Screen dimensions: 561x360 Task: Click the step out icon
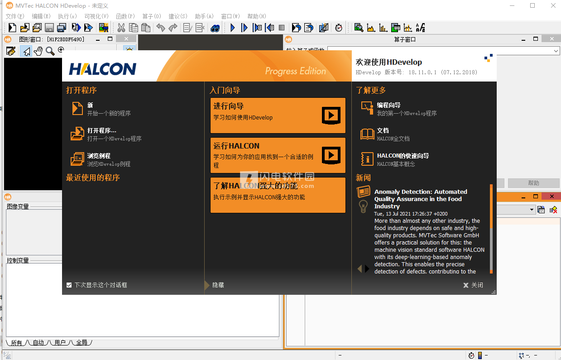[269, 28]
